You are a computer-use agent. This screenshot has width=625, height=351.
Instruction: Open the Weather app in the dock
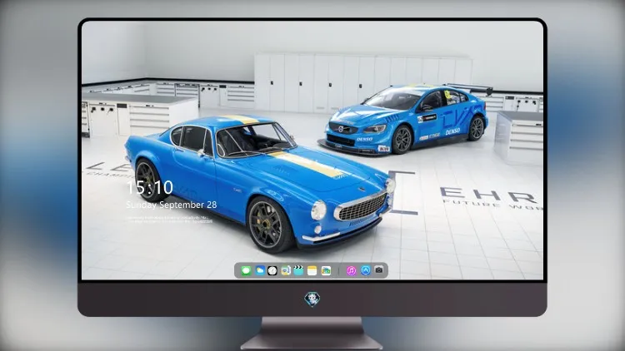click(x=260, y=270)
